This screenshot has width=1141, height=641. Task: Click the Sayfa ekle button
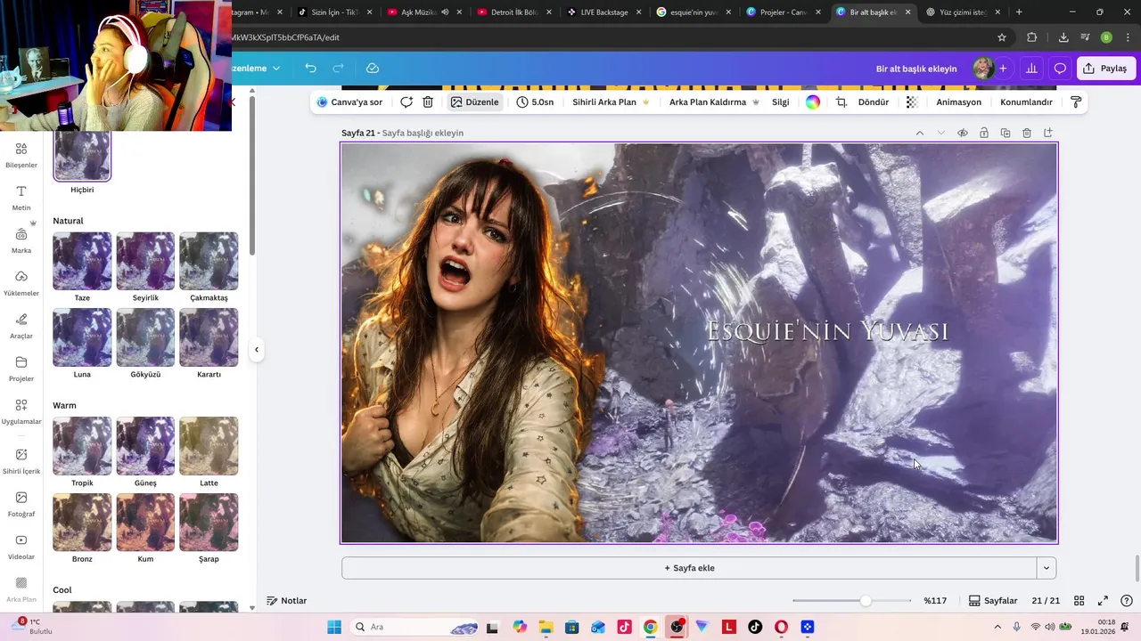(689, 568)
